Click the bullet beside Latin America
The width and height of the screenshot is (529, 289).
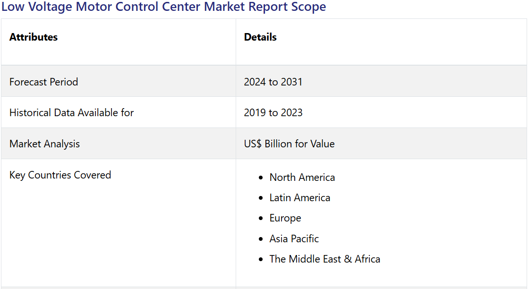(261, 198)
